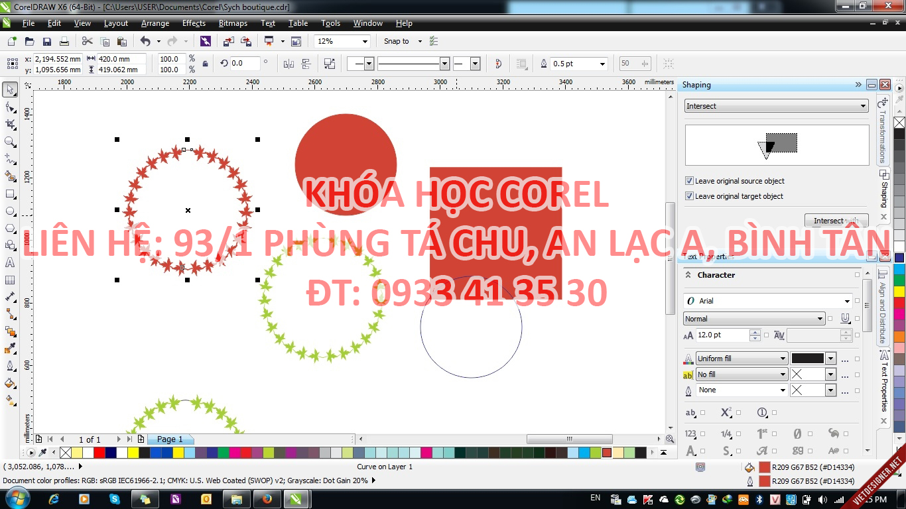
Task: Open the Arial font list dropdown
Action: (x=848, y=301)
